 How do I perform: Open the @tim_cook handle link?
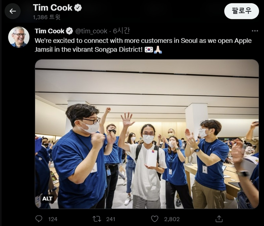[x=91, y=31]
